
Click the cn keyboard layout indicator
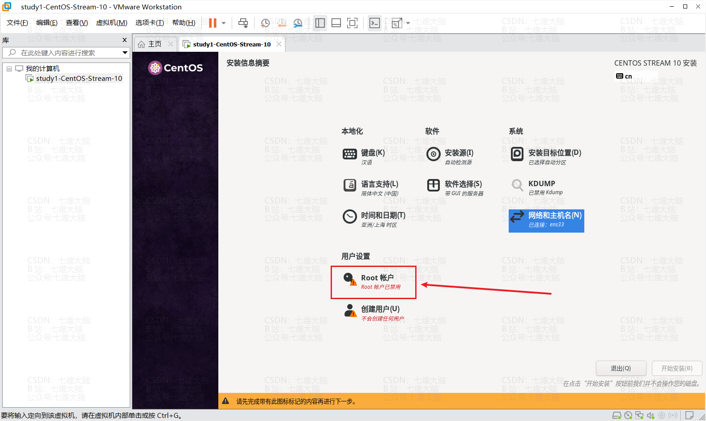point(624,76)
